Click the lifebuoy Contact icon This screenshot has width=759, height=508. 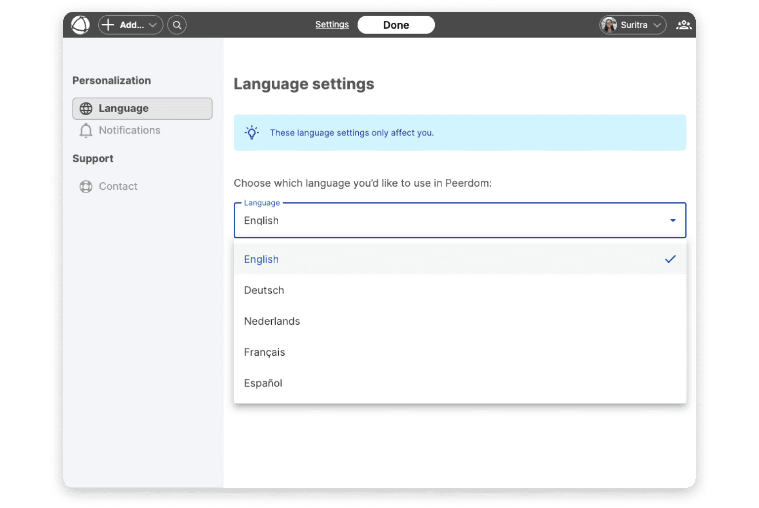(86, 187)
